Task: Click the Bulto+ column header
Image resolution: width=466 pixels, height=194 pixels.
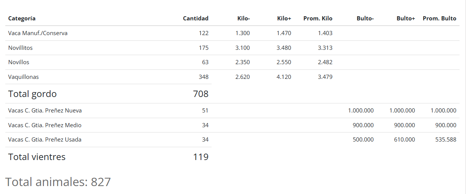Action: tap(406, 18)
